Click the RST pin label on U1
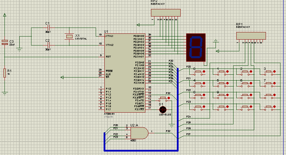This screenshot has width=286, height=155. point(108,56)
